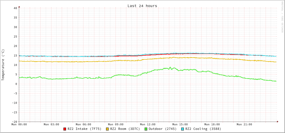Image resolution: width=285 pixels, height=133 pixels.
Task: Click the green Outdoor legend swatch
Action: click(x=146, y=129)
